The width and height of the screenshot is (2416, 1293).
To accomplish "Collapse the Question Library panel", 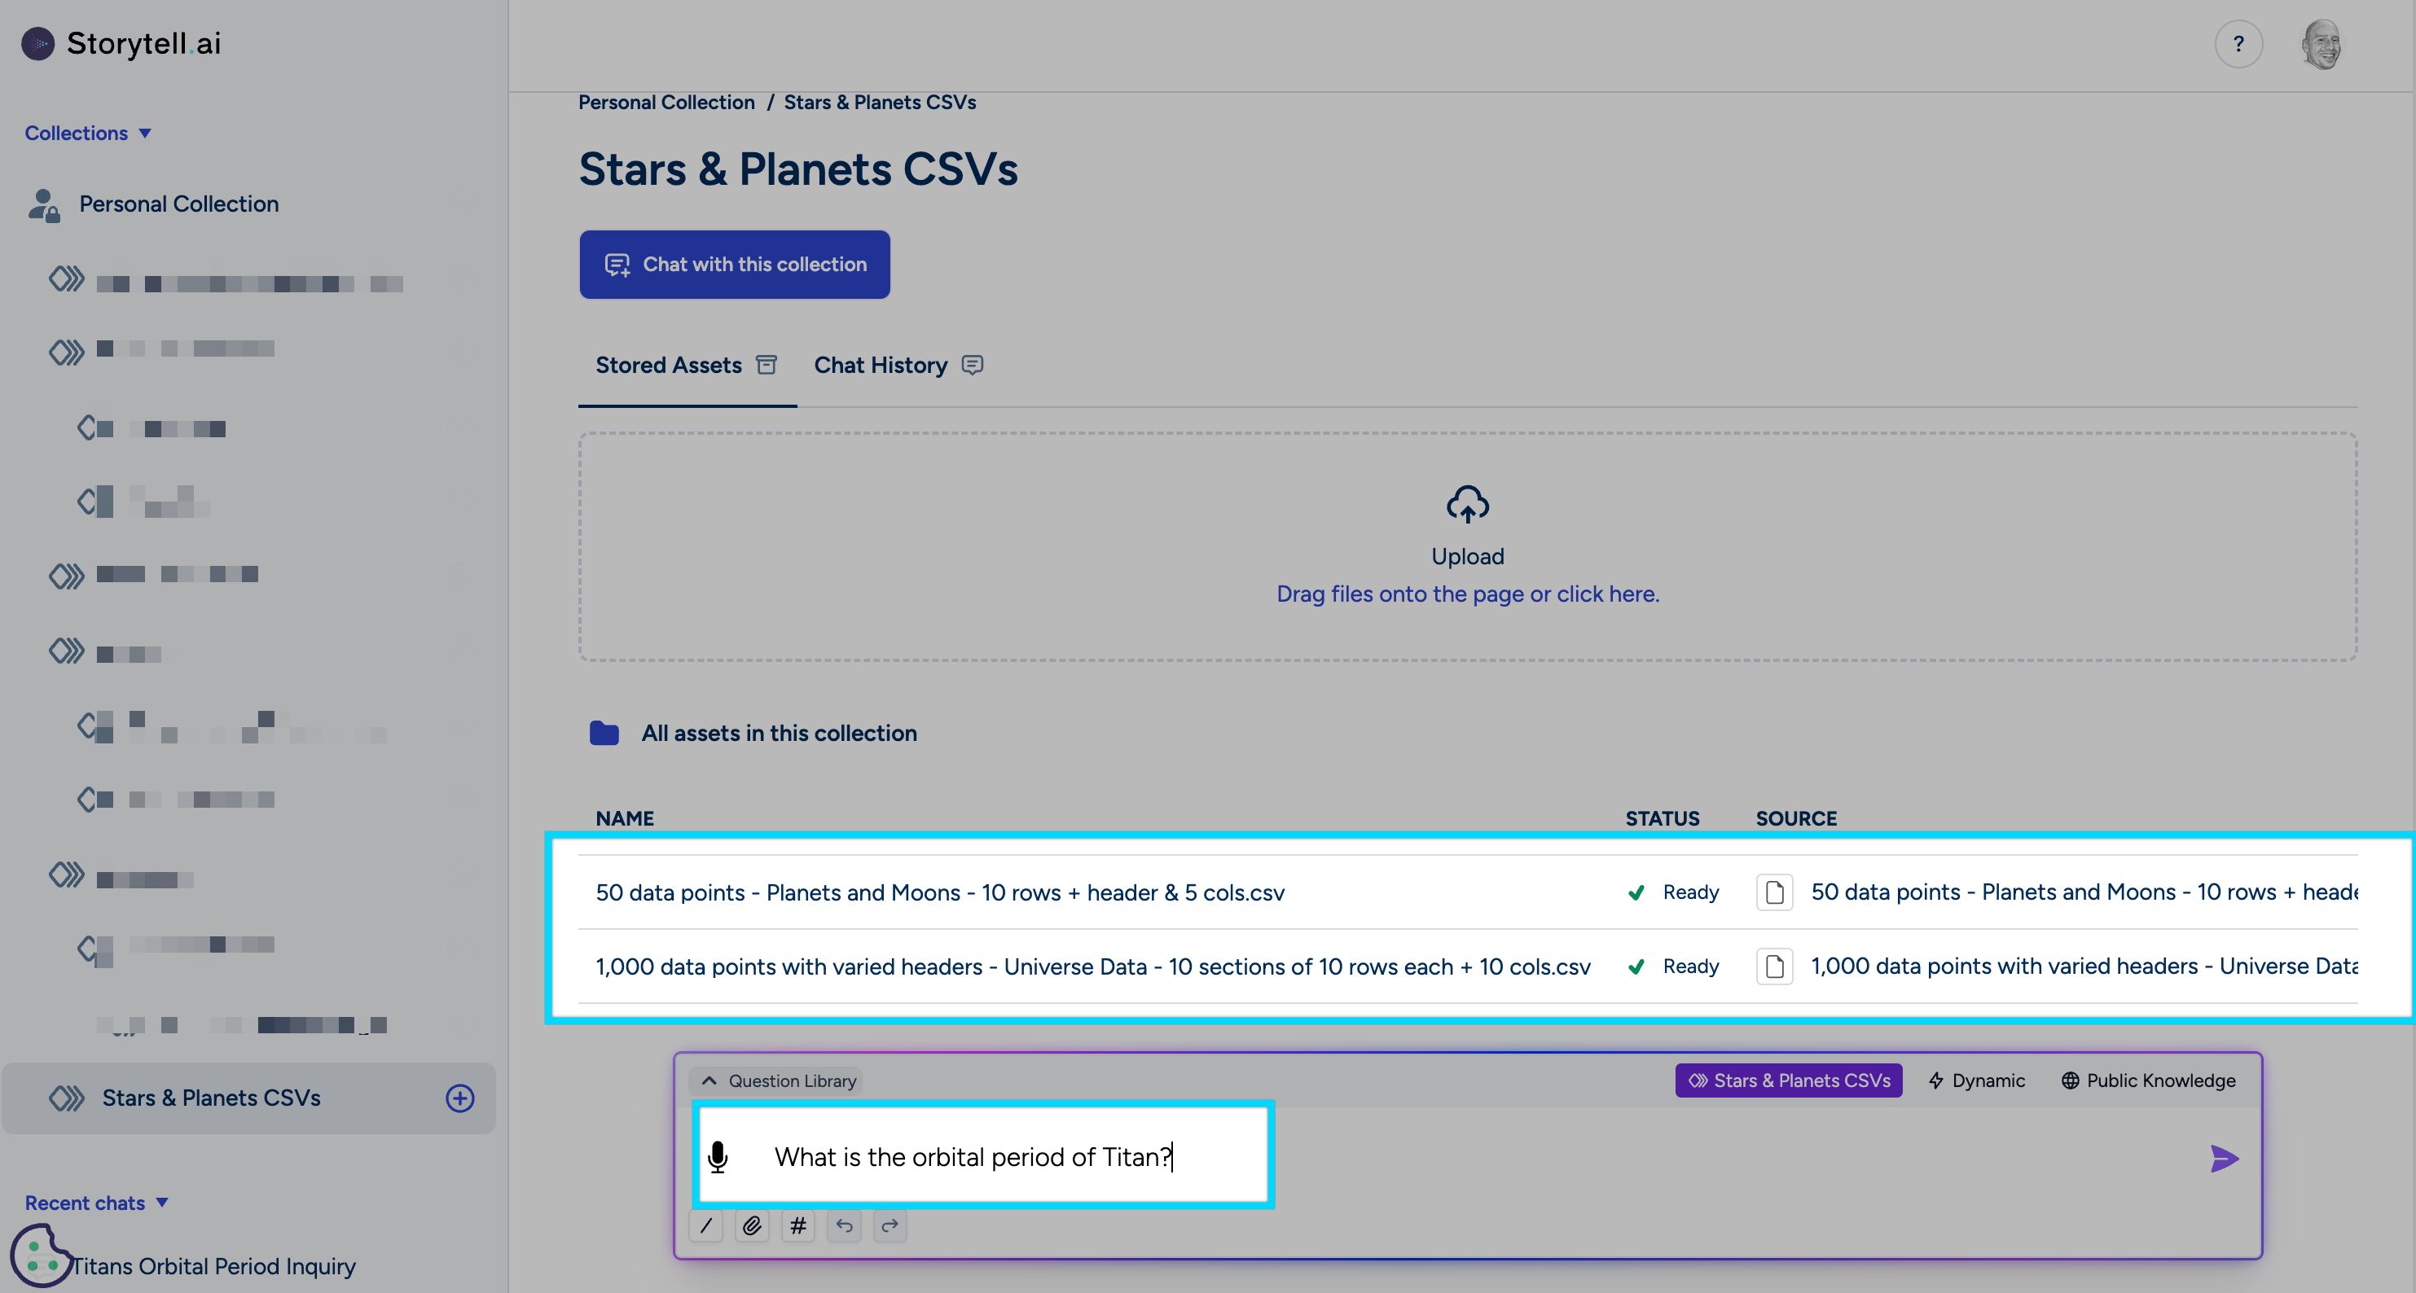I will click(x=710, y=1080).
